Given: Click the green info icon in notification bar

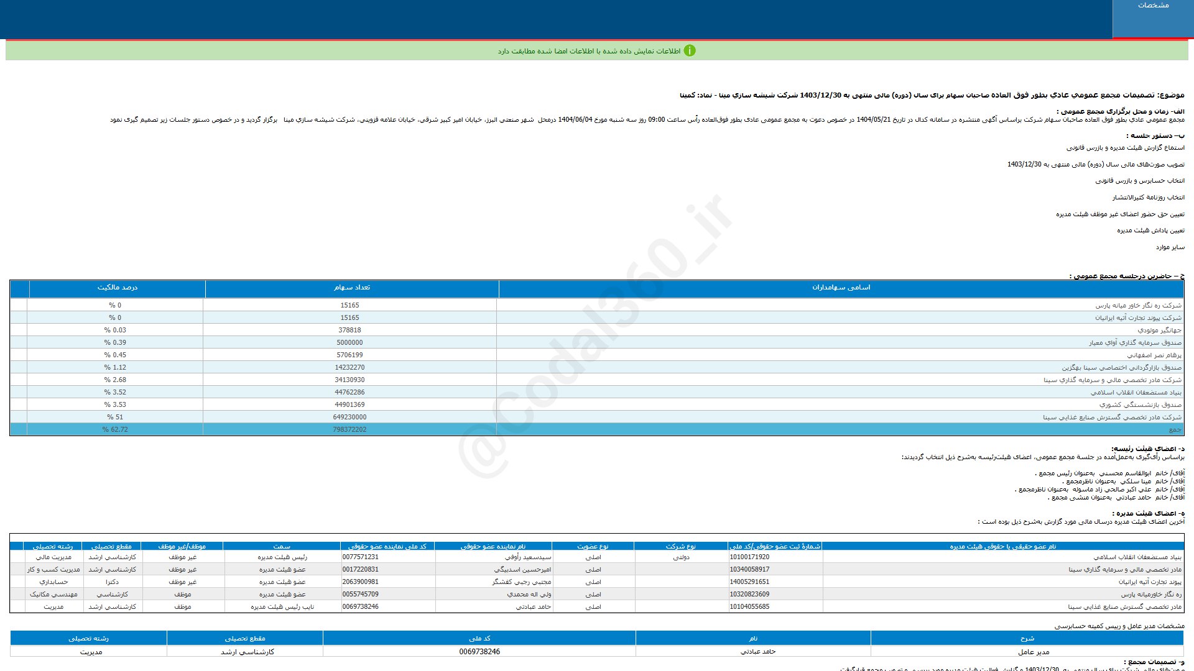Looking at the screenshot, I should pyautogui.click(x=690, y=51).
